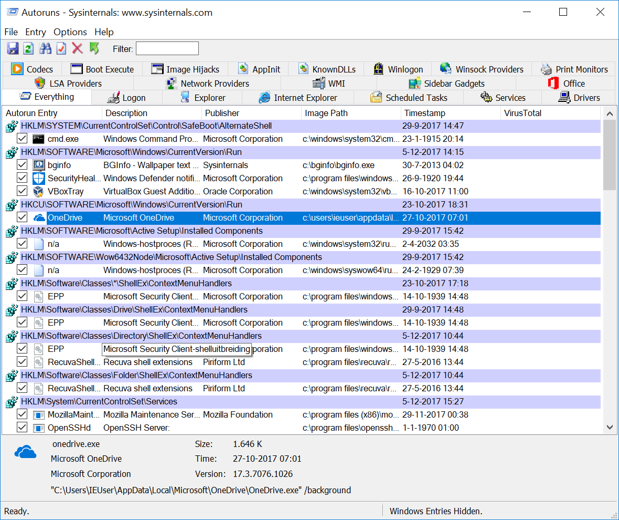This screenshot has width=619, height=520.
Task: Click the MozillaMaint... service icon
Action: (x=38, y=415)
